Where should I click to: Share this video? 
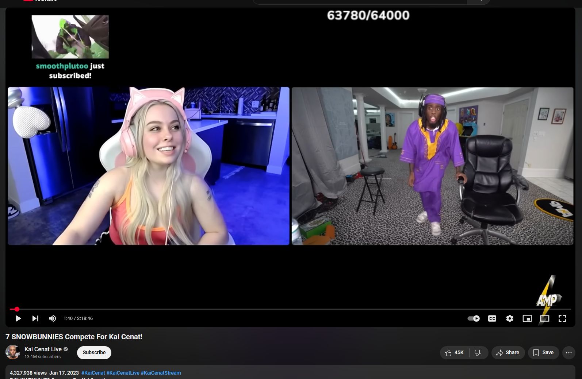point(508,352)
